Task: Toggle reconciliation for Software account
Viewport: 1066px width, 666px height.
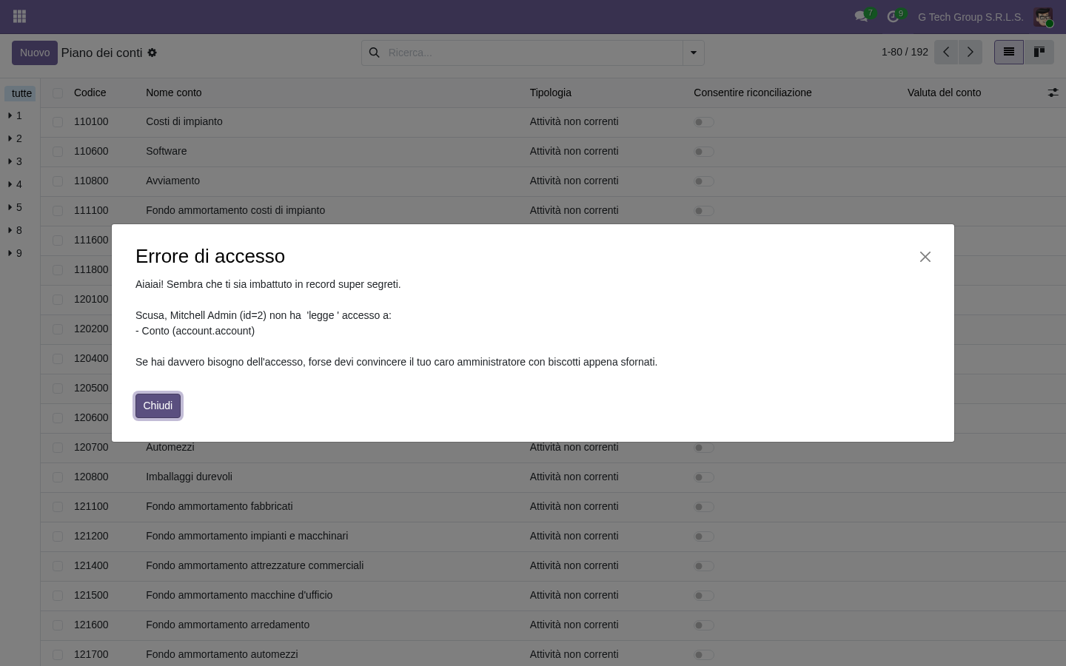Action: (x=704, y=152)
